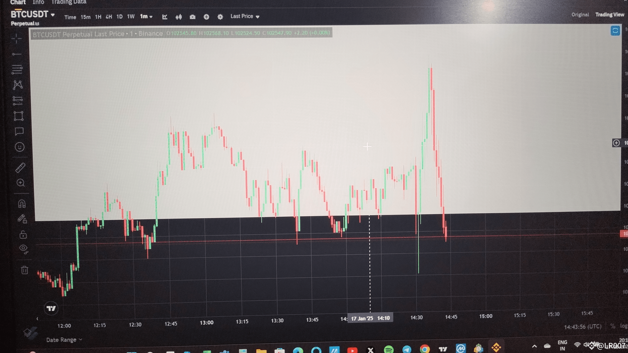Select the Original chart view
Viewport: 628px width, 353px height.
click(x=580, y=15)
